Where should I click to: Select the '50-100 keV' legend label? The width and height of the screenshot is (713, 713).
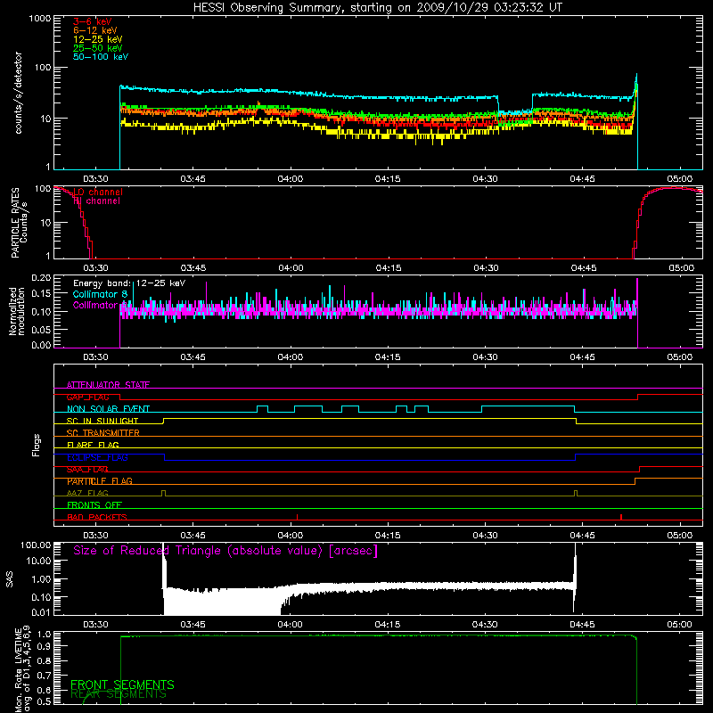[101, 57]
